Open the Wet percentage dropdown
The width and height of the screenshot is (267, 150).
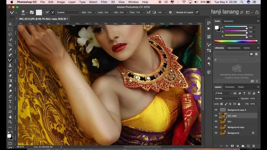95,12
